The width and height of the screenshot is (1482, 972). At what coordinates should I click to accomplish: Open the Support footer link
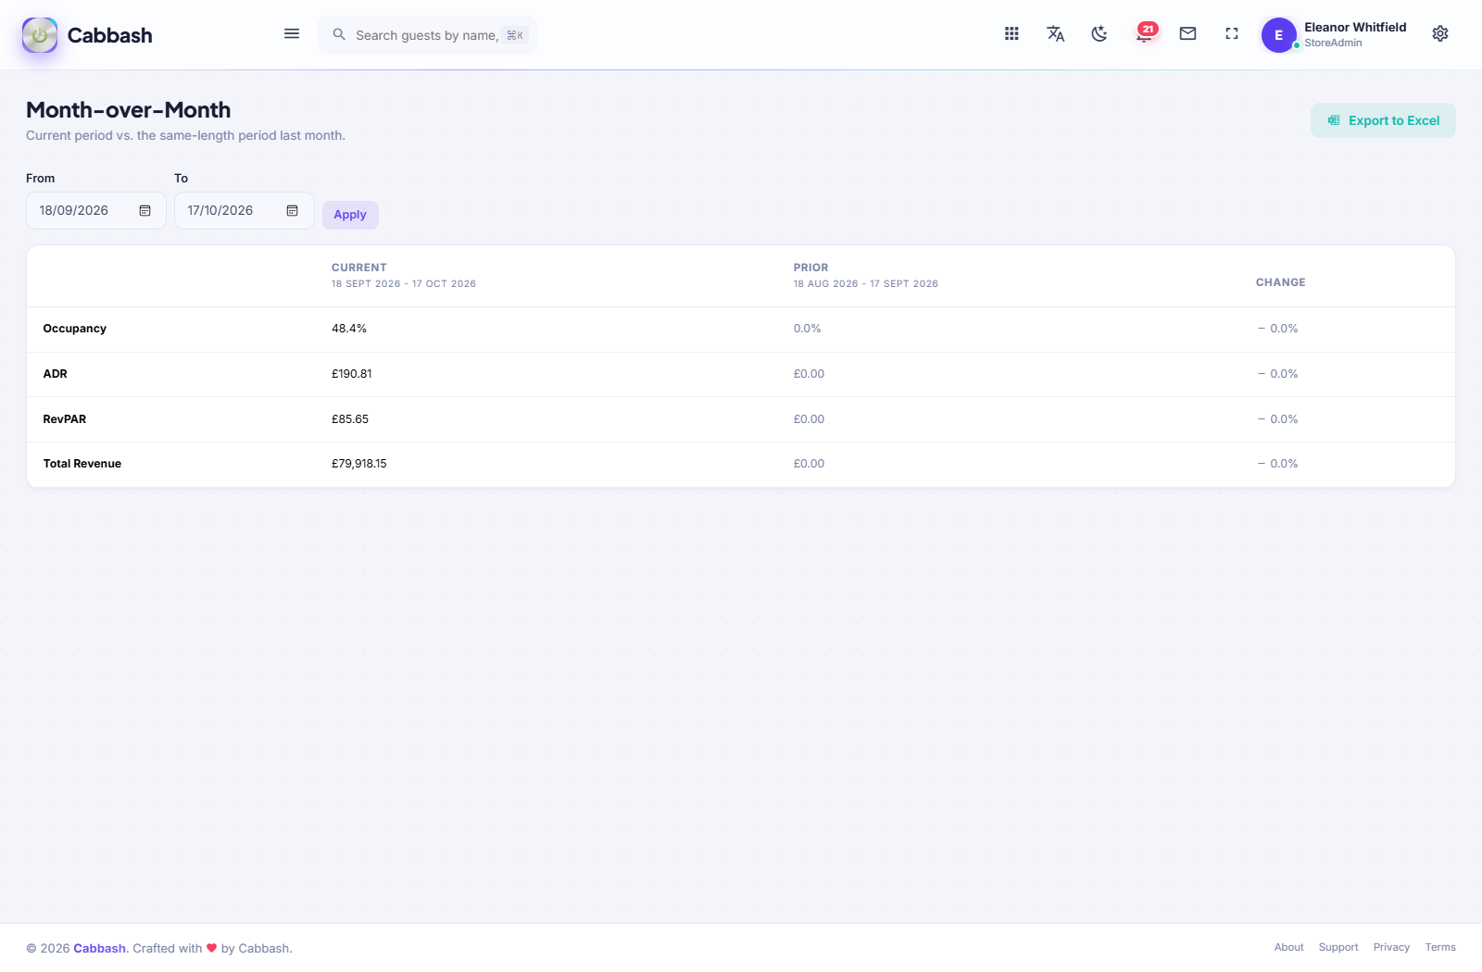pyautogui.click(x=1338, y=948)
